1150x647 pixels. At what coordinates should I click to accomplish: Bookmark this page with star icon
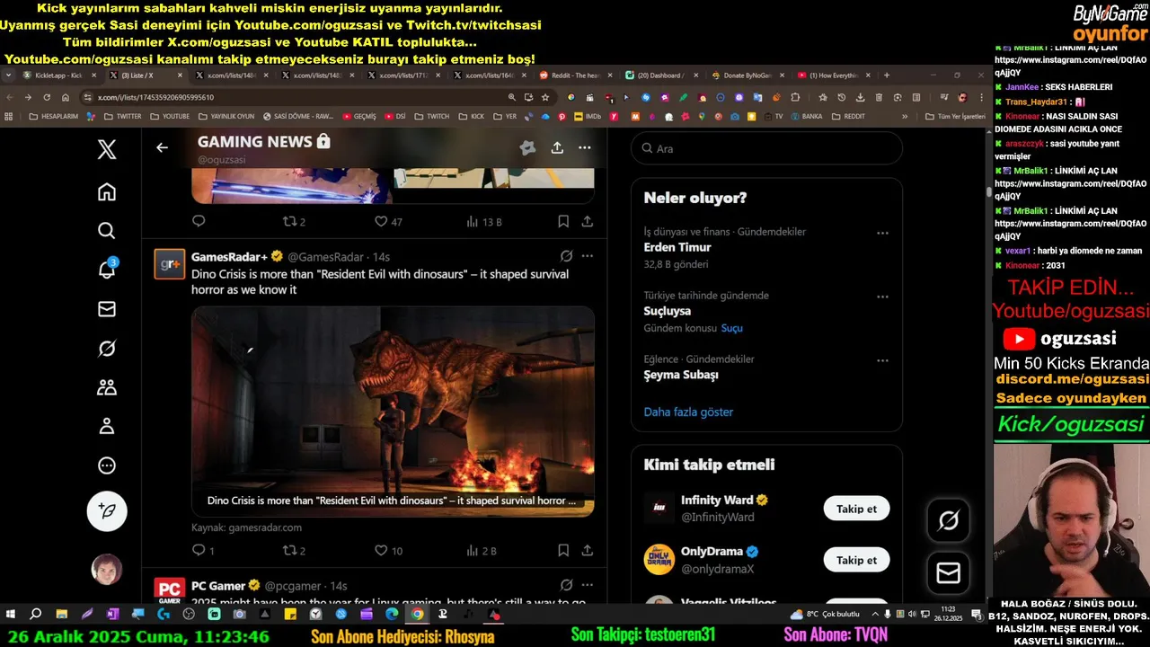point(545,97)
